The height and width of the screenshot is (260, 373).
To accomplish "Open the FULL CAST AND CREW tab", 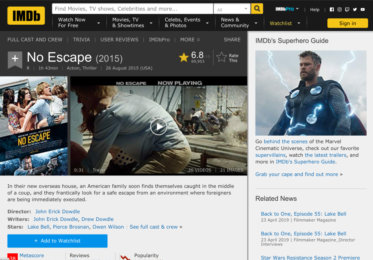I will pyautogui.click(x=35, y=40).
